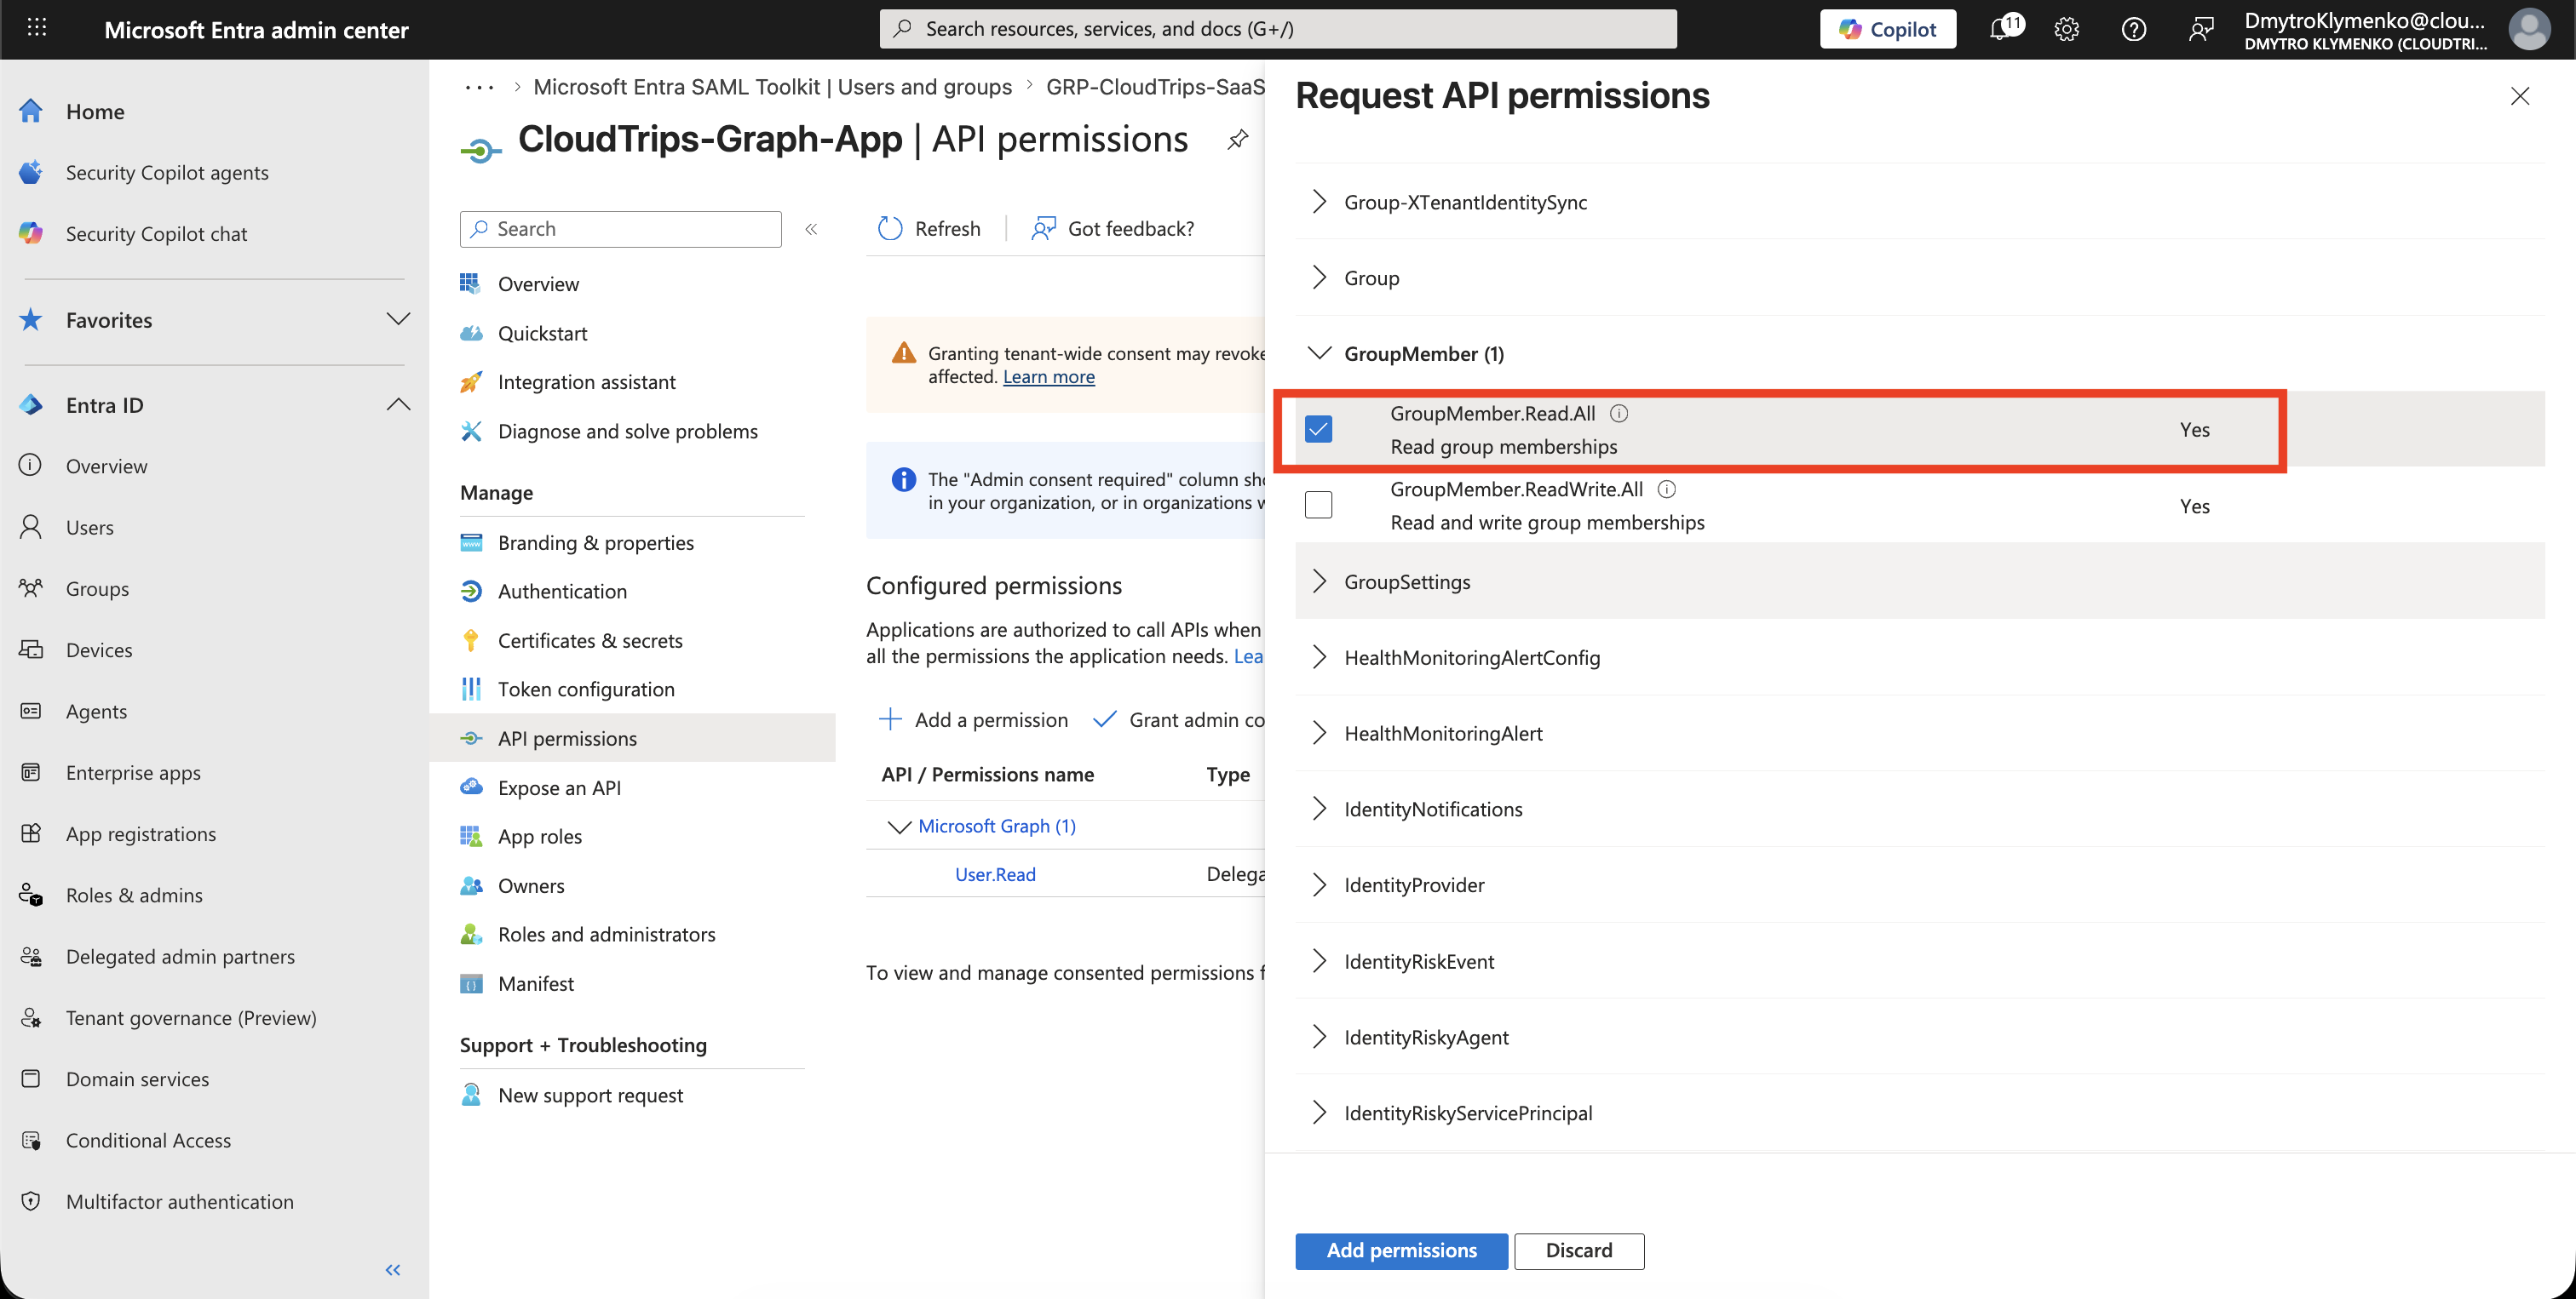Open the app launcher waffle icon
The height and width of the screenshot is (1299, 2576).
tap(37, 28)
